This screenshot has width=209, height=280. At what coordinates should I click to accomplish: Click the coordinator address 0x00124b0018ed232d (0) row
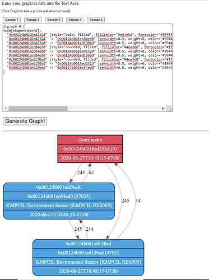click(90, 149)
